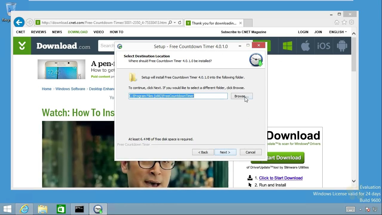The image size is (382, 215).
Task: Click Next > in the setup wizard
Action: pos(225,152)
